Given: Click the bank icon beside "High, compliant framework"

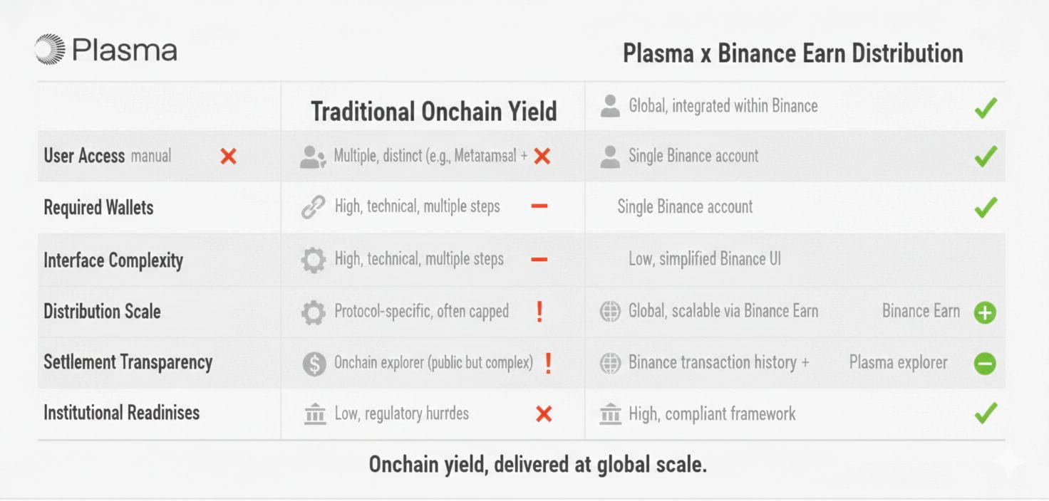Looking at the screenshot, I should 610,413.
